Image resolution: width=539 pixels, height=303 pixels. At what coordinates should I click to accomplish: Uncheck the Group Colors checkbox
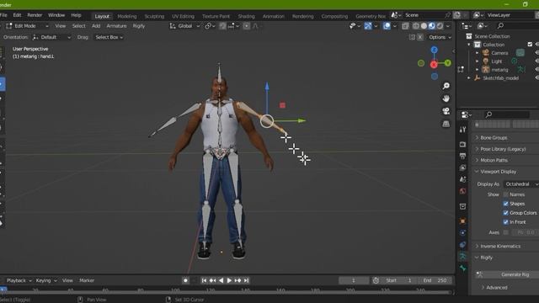pyautogui.click(x=505, y=213)
